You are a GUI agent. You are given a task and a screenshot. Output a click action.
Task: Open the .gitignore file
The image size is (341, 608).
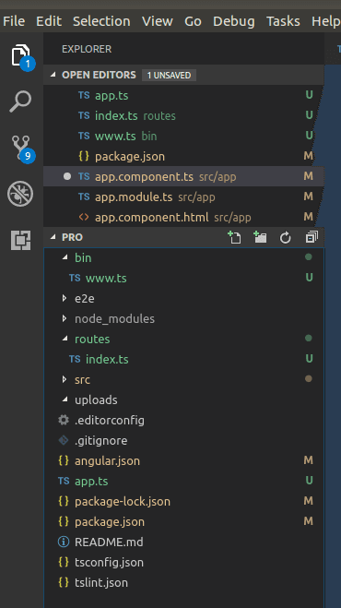click(x=183, y=440)
